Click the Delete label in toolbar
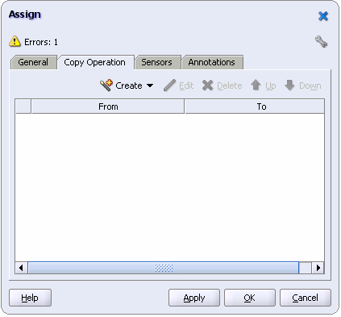The width and height of the screenshot is (341, 317). coord(230,86)
